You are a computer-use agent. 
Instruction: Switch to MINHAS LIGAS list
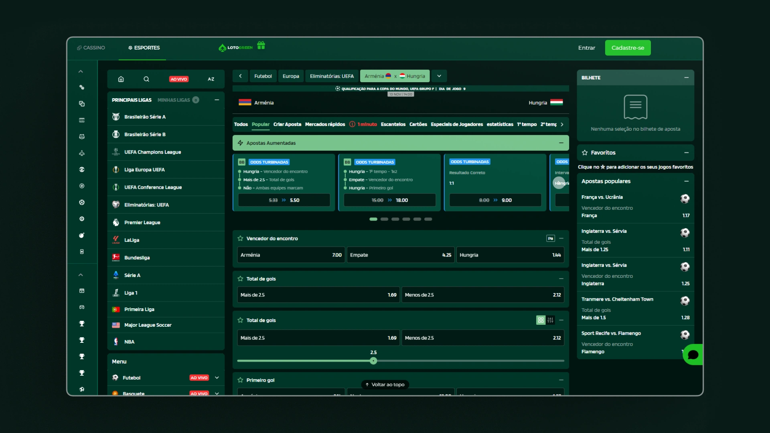(x=174, y=100)
